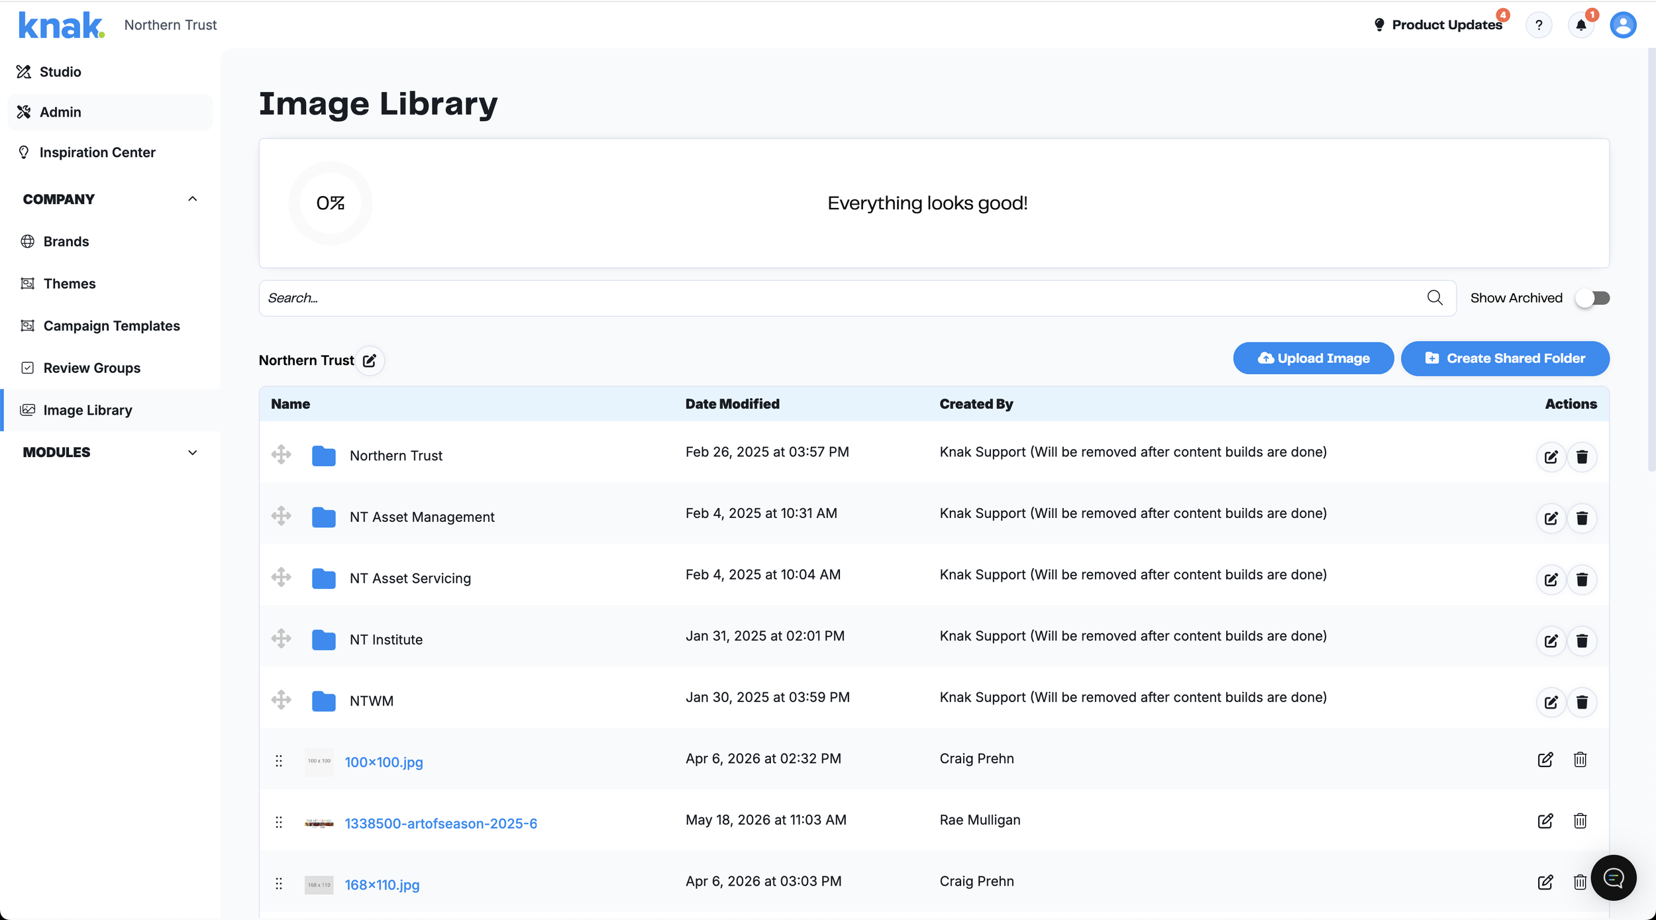Open the Admin menu item
This screenshot has width=1656, height=920.
coord(110,112)
